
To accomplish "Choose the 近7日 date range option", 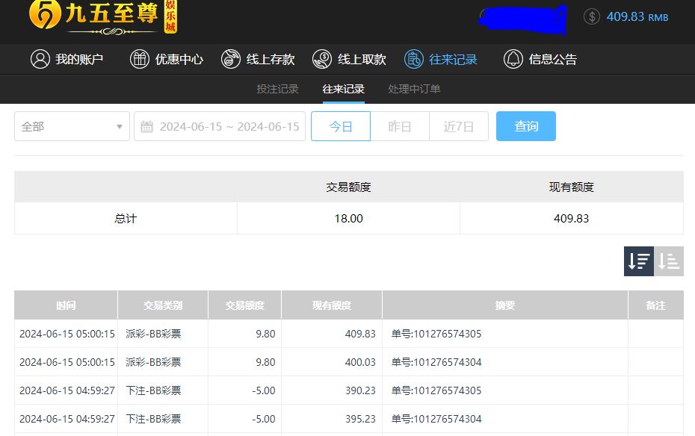I will pos(459,126).
